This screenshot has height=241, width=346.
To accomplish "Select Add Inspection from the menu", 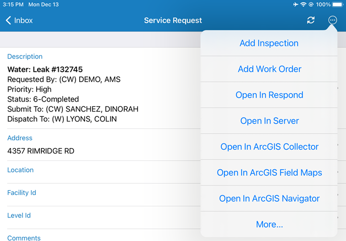I will [269, 43].
